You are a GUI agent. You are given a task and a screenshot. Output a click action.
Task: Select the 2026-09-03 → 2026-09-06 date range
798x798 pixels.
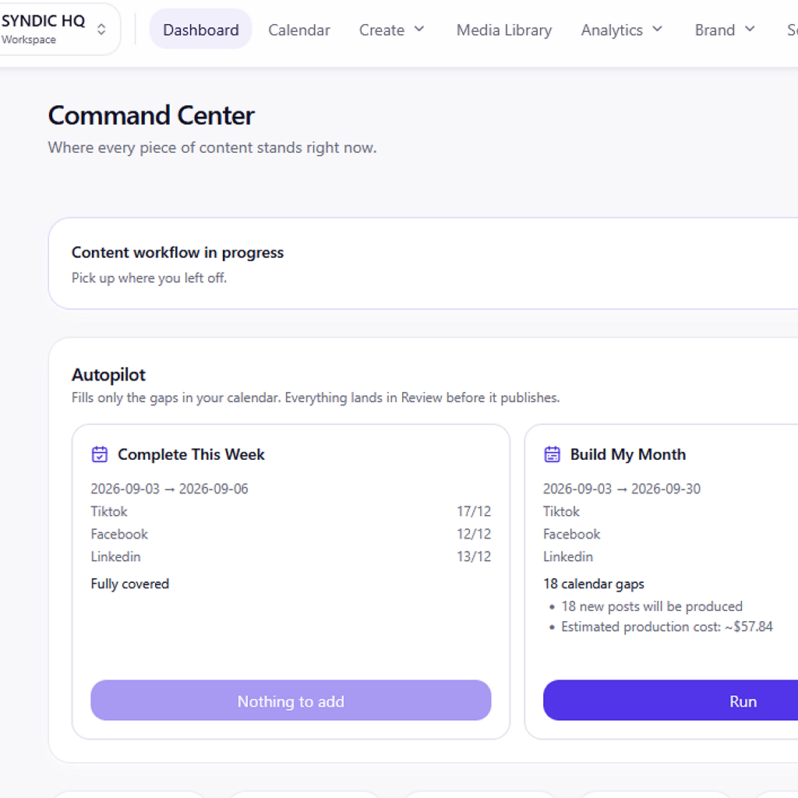pyautogui.click(x=169, y=489)
